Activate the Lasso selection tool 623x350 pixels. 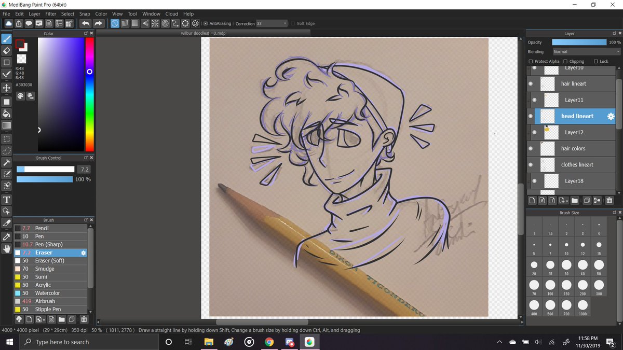[7, 151]
